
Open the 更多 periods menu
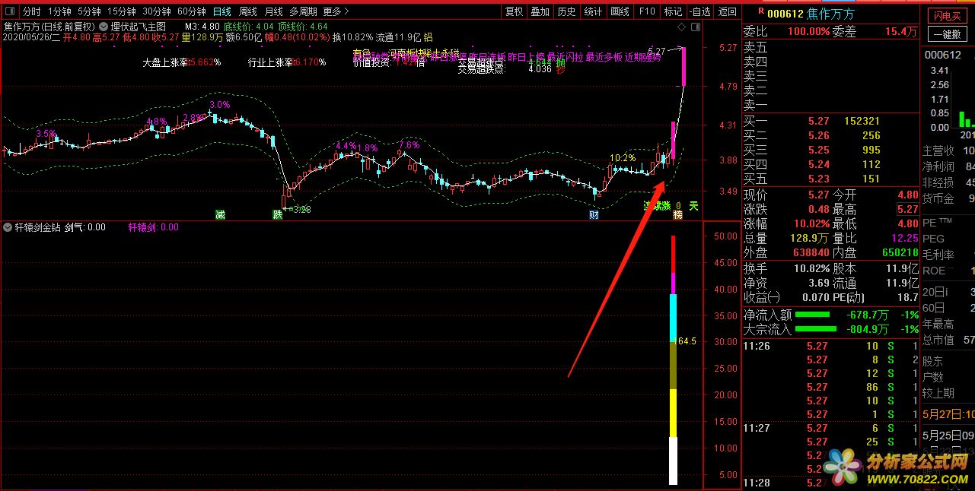(336, 11)
